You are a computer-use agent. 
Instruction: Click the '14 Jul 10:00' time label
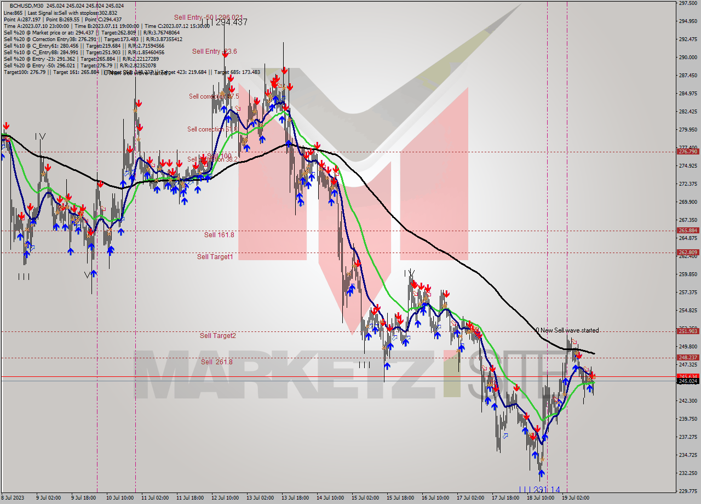(x=330, y=498)
